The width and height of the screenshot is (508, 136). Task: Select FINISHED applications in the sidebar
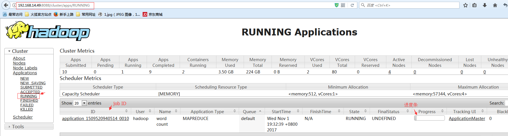click(29, 101)
